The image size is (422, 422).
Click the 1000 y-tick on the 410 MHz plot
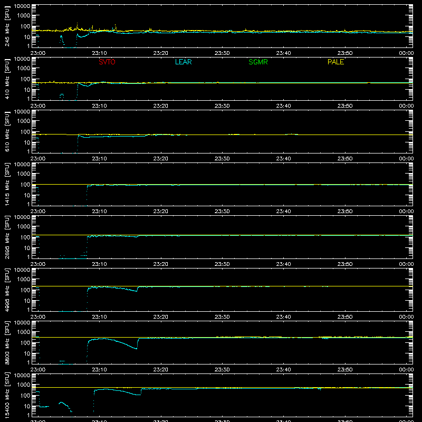[x=24, y=69]
